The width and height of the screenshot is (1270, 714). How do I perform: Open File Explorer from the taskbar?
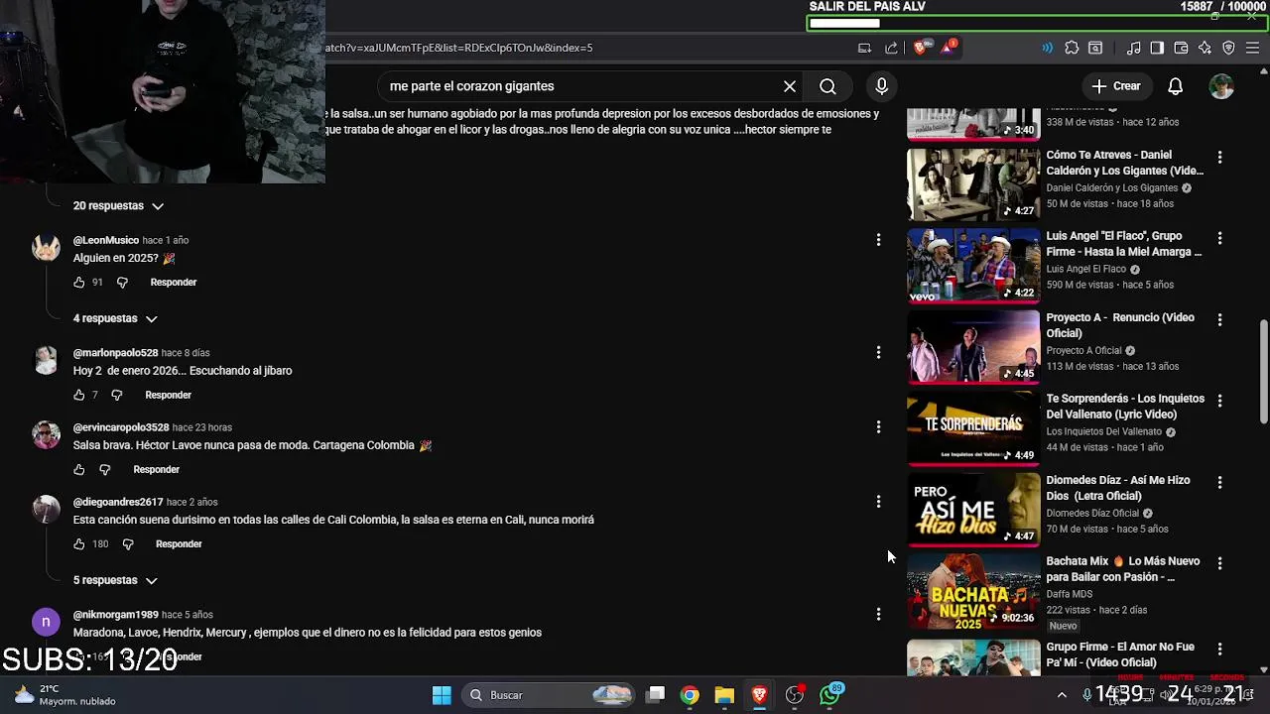(724, 695)
